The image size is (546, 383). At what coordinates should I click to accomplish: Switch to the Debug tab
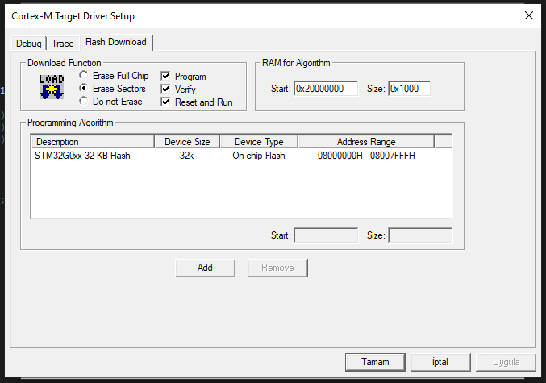coord(29,44)
